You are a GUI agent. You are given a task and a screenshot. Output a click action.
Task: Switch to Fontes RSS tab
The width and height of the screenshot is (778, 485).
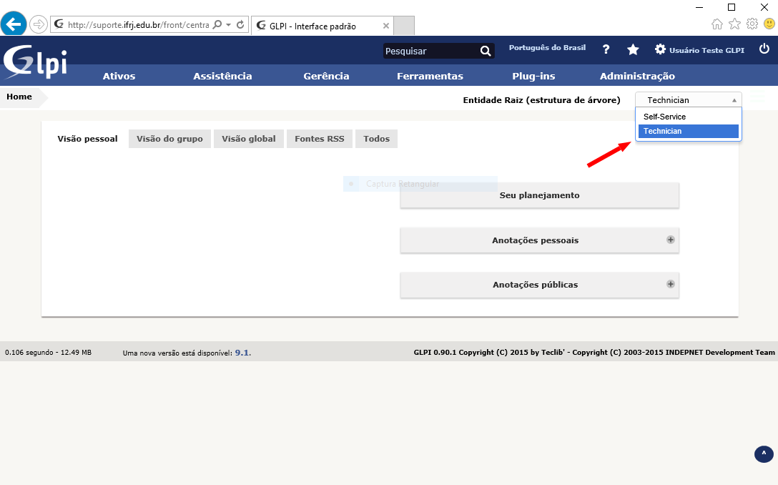coord(319,139)
